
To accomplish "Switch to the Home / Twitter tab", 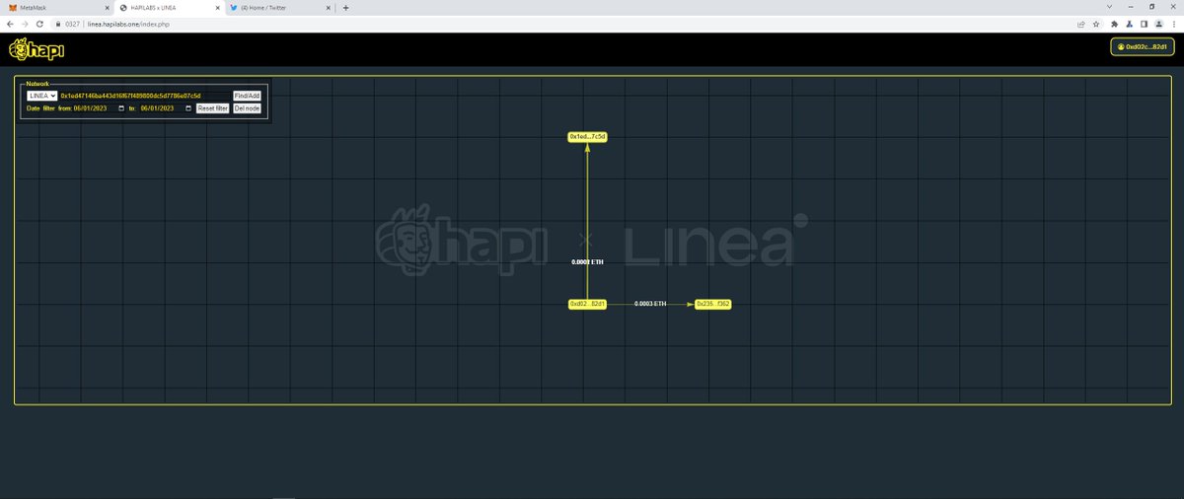I will (281, 7).
